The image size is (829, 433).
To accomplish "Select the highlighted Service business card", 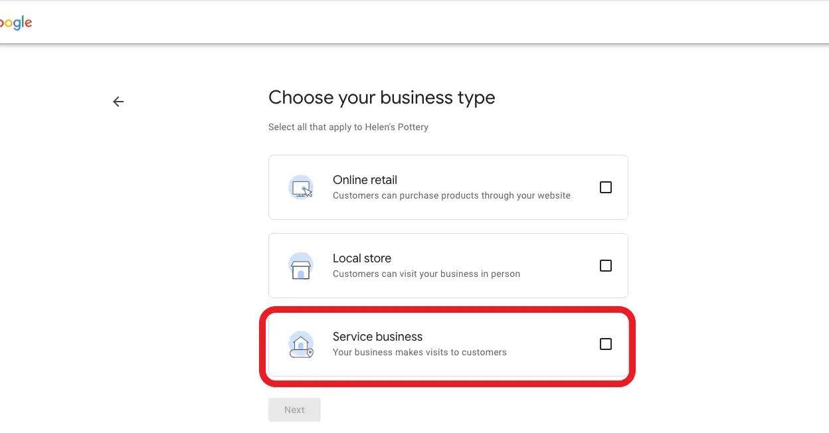I will (448, 344).
